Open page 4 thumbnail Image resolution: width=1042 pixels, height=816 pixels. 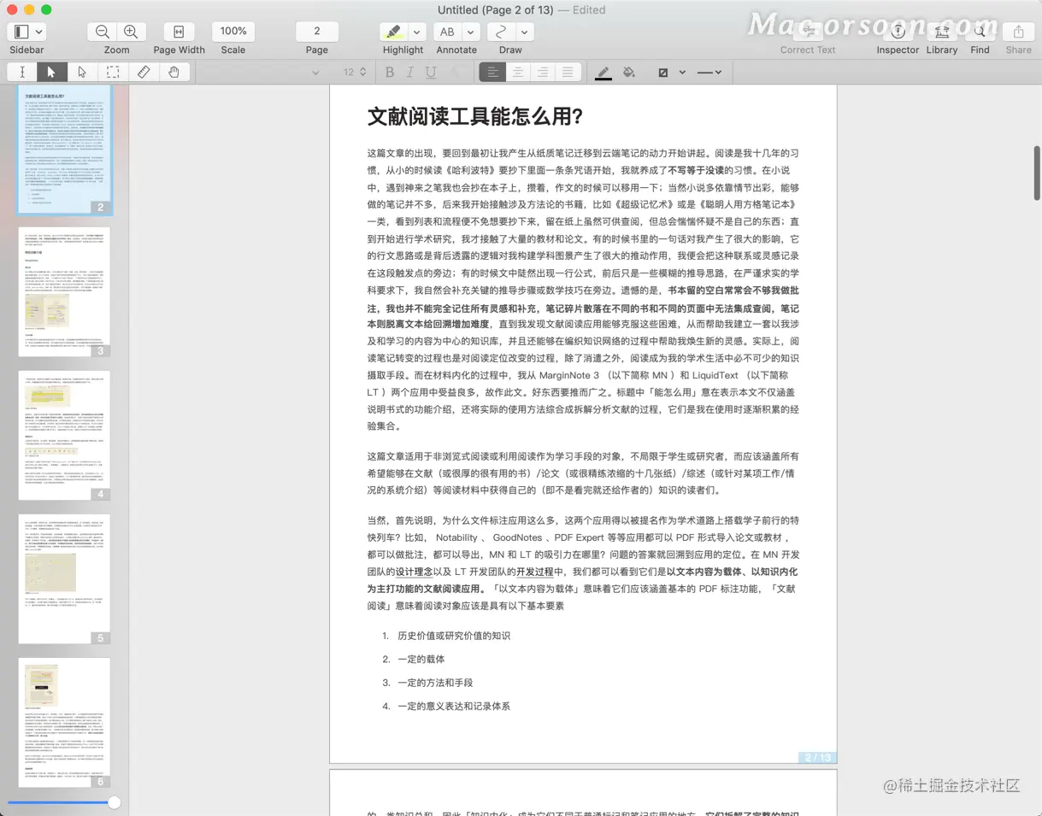(x=65, y=436)
